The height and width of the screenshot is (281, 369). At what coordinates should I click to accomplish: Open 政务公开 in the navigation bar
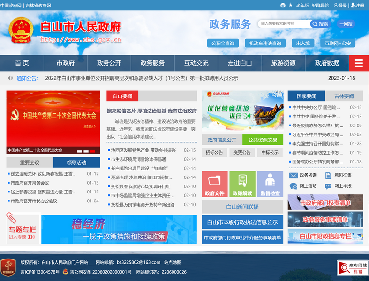tap(109, 63)
